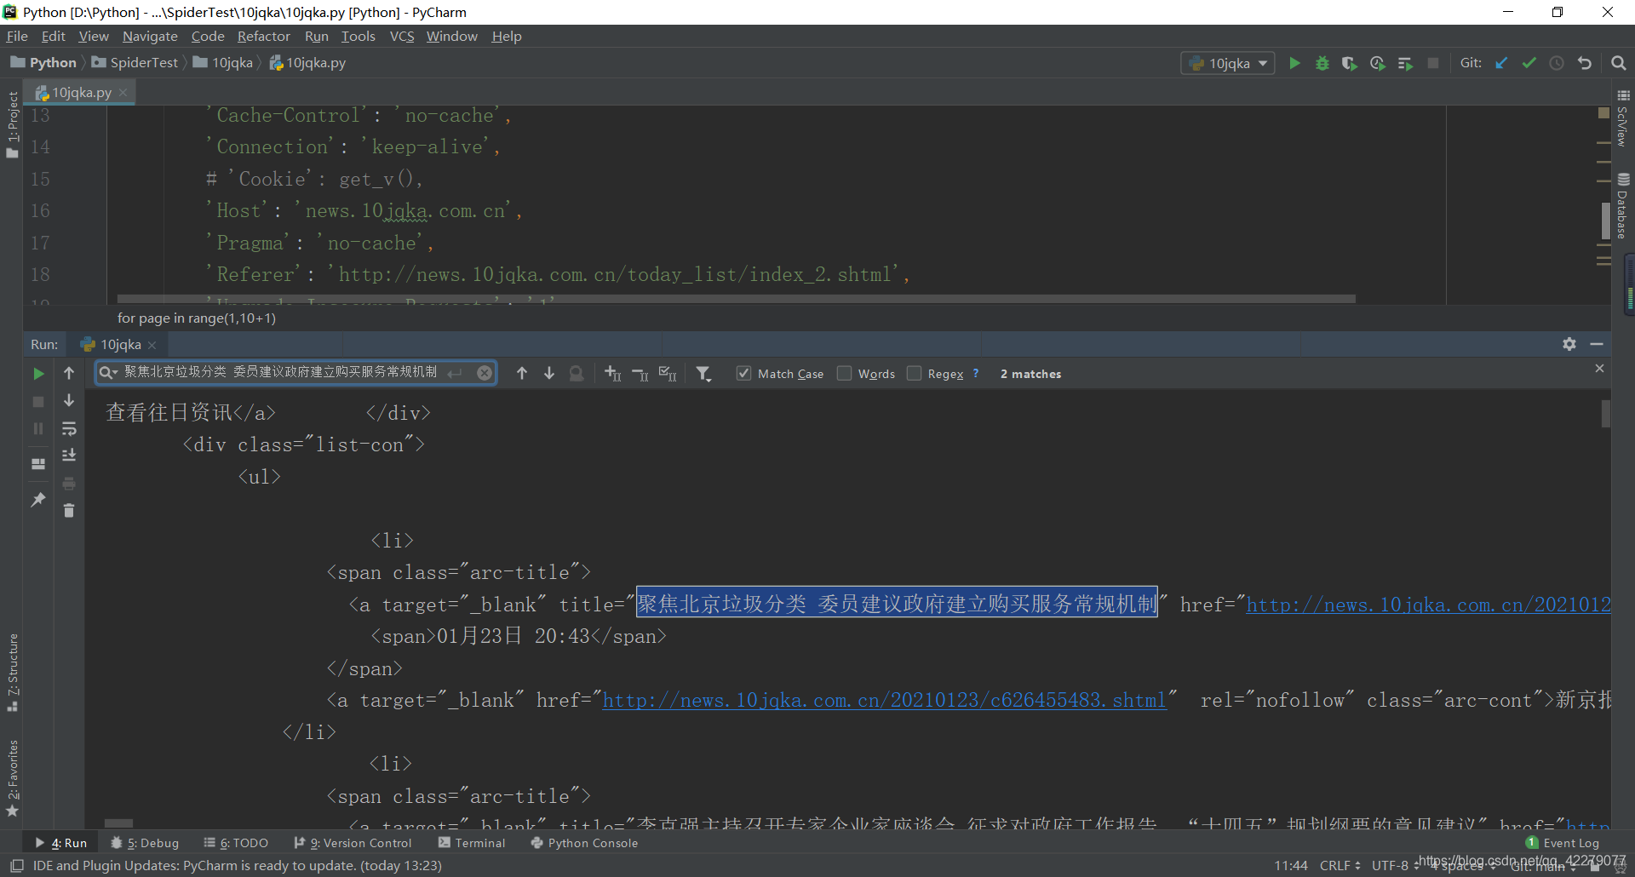Image resolution: width=1635 pixels, height=877 pixels.
Task: Click the print icon in the Run panel
Action: (x=69, y=484)
